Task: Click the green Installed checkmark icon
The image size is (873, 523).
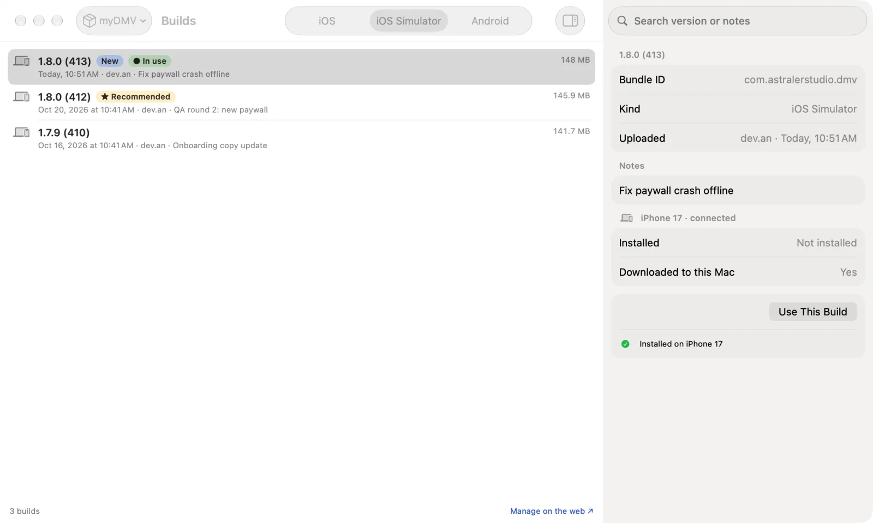Action: (625, 344)
